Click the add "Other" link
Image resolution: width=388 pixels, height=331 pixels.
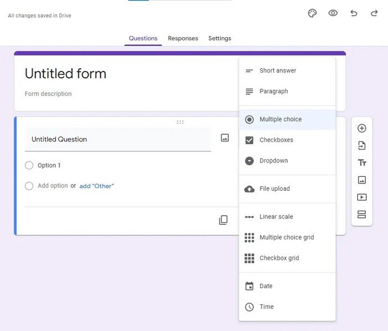pos(96,186)
